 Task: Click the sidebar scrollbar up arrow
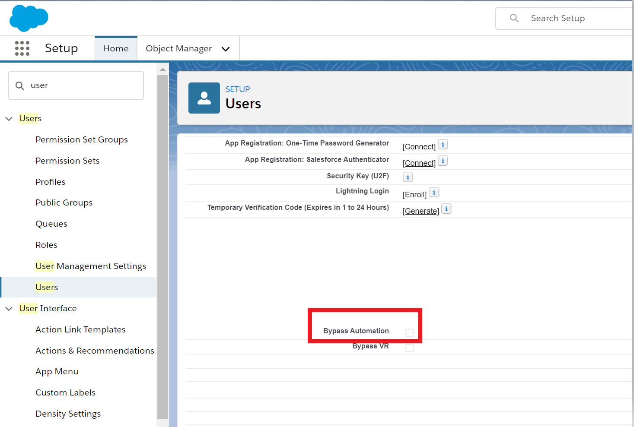tap(162, 69)
